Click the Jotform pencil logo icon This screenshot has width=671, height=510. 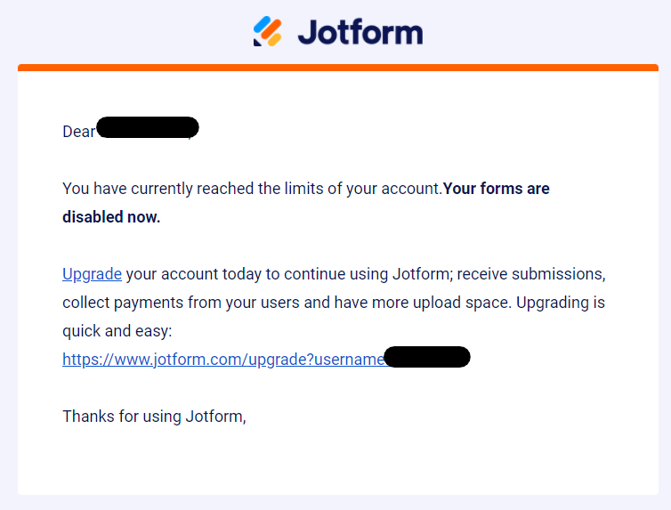268,31
